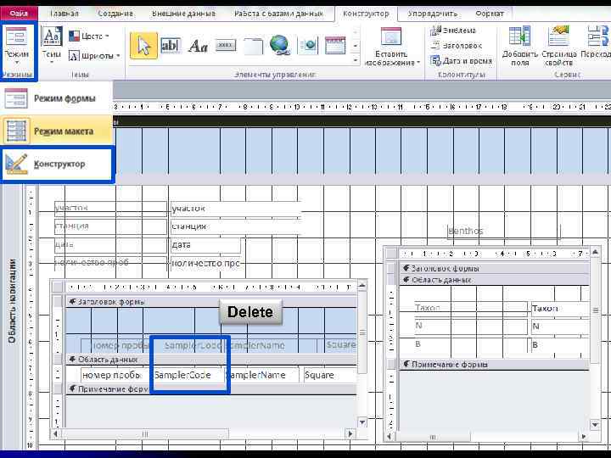611x458 pixels.
Task: Click the Заголовок title button
Action: [x=456, y=46]
